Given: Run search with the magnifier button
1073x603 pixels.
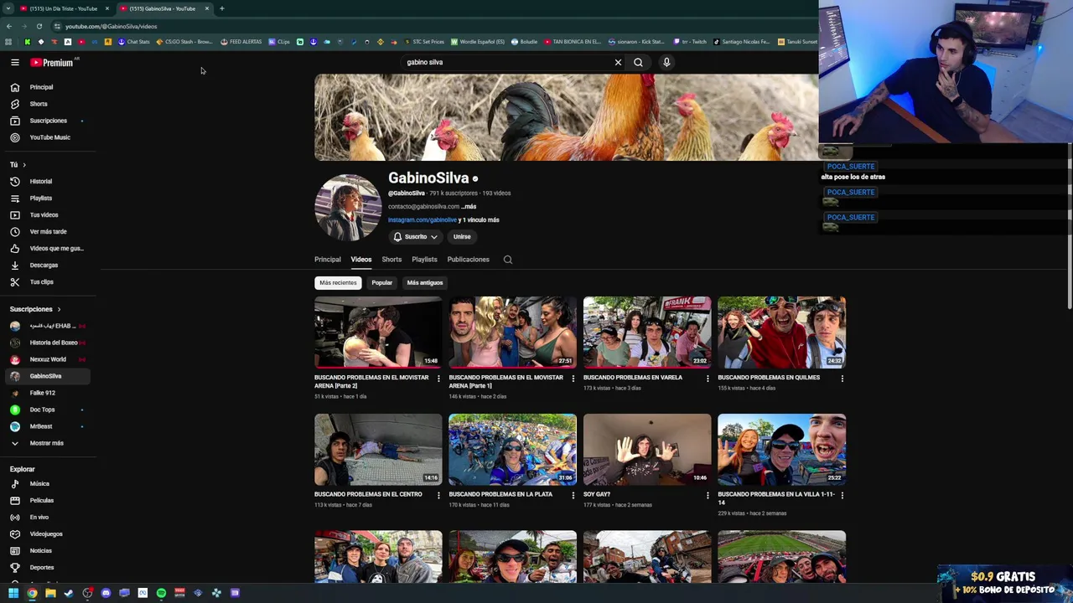Looking at the screenshot, I should pos(638,62).
